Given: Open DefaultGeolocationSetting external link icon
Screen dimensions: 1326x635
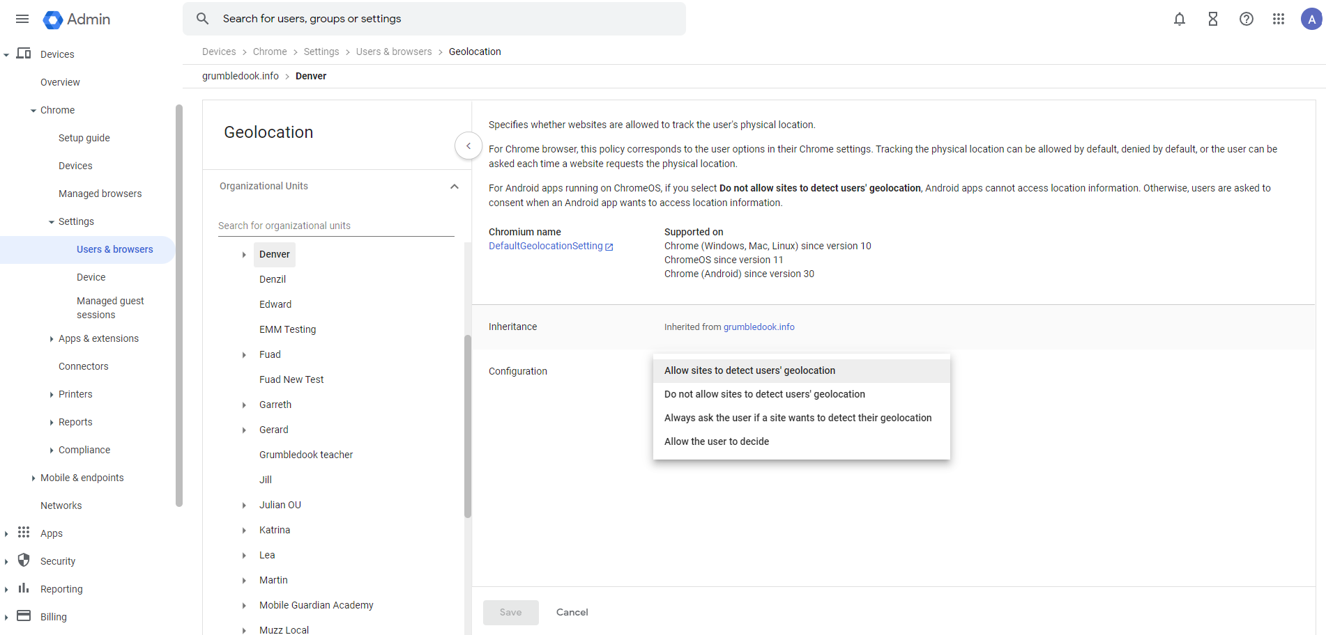Looking at the screenshot, I should [x=609, y=246].
